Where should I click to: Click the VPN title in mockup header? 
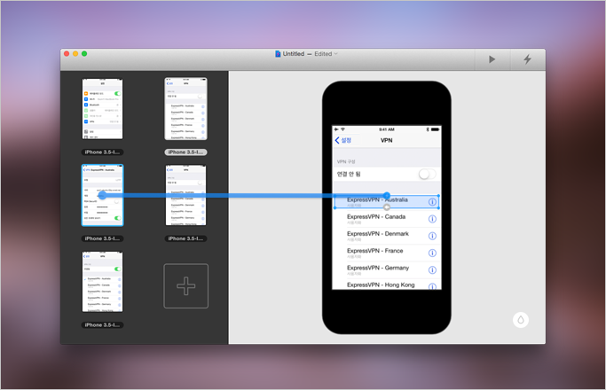point(387,140)
